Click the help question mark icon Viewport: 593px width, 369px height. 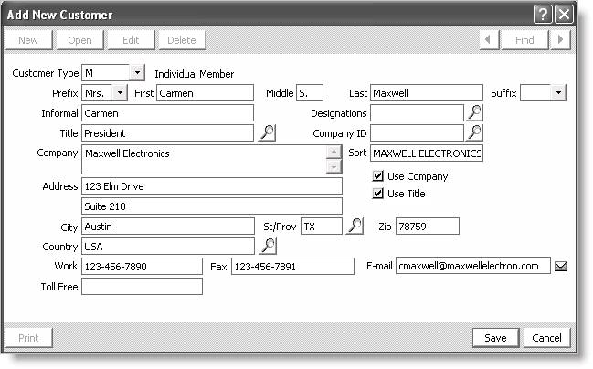coord(543,15)
